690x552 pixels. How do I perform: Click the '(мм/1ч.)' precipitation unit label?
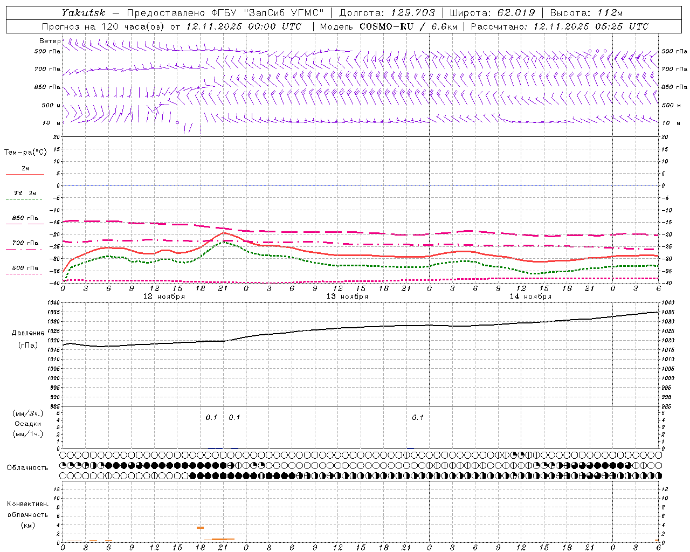[x=28, y=434]
